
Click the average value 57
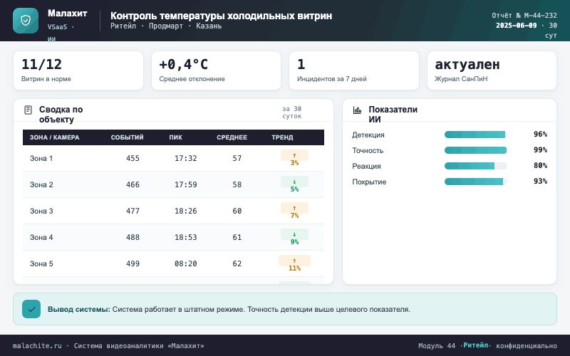237,158
